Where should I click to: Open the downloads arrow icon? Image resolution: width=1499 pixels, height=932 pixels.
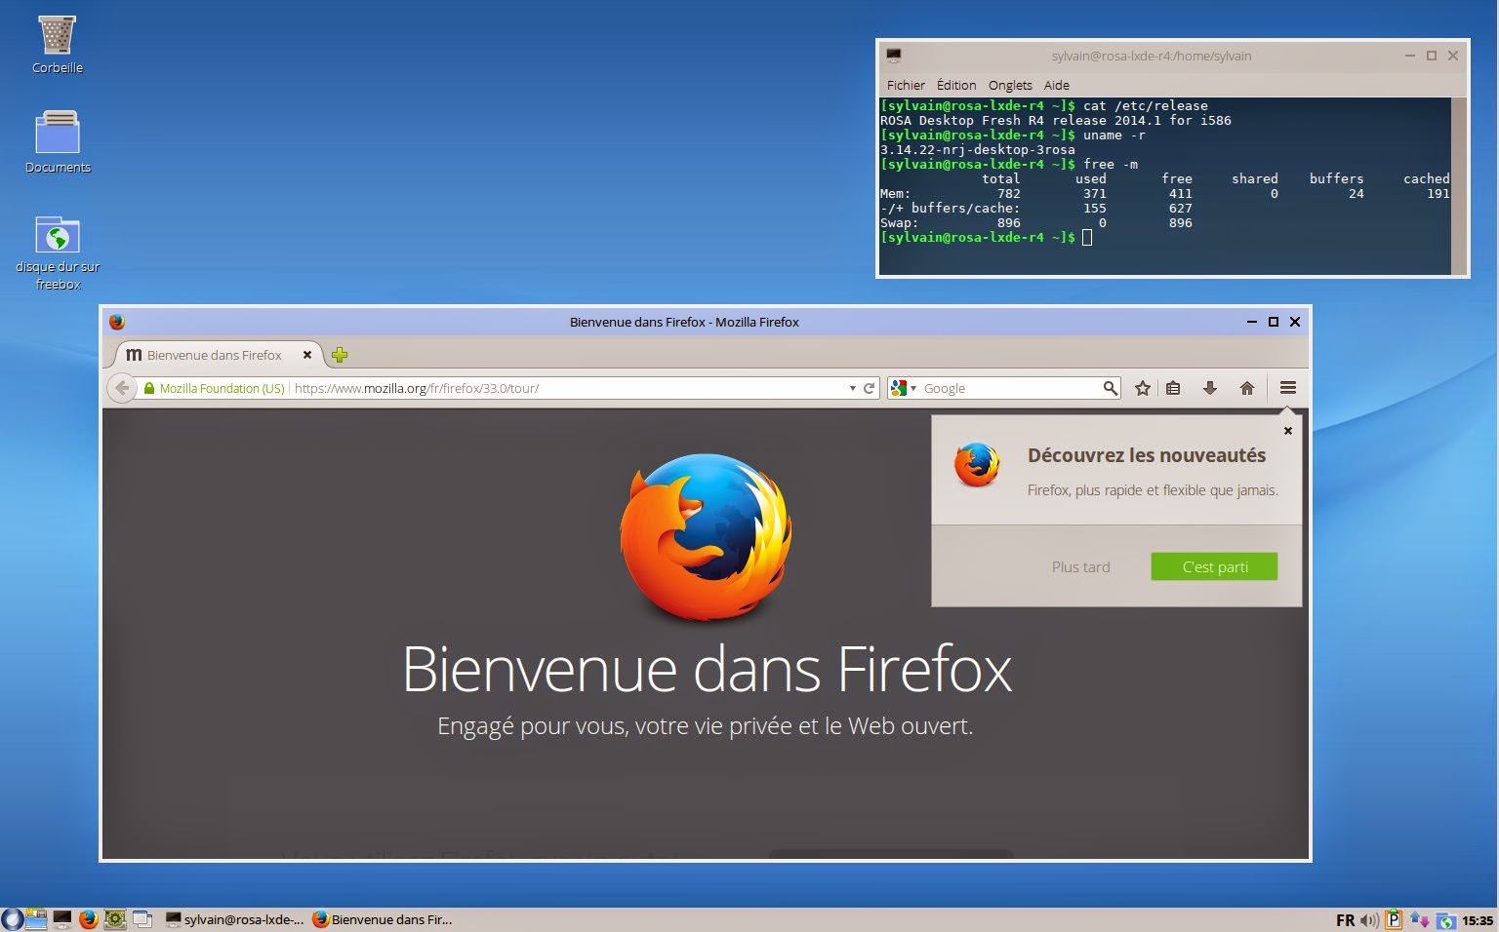pos(1210,388)
